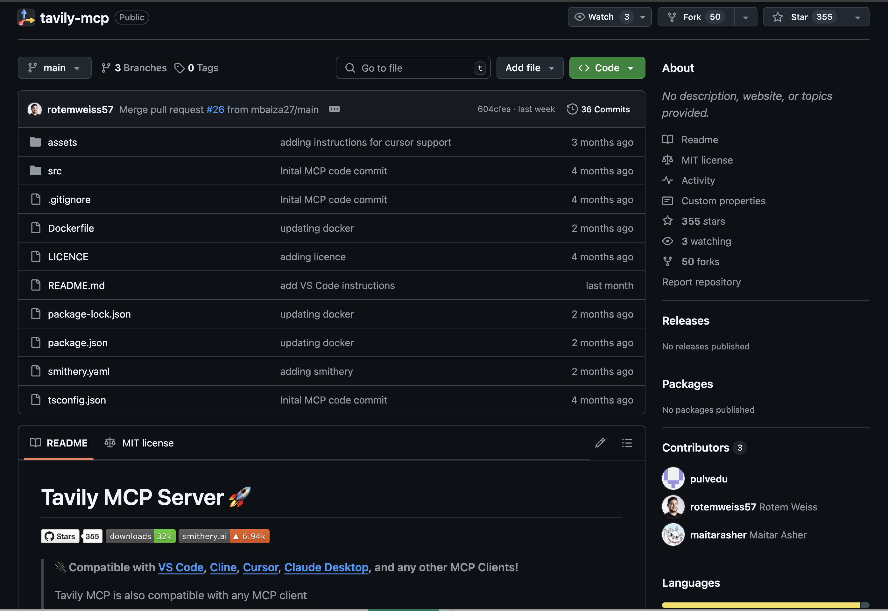888x611 pixels.
Task: Open the green Code dropdown
Action: pyautogui.click(x=607, y=68)
